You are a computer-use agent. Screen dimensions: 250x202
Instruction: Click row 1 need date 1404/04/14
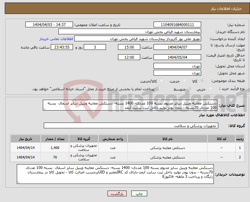25,148
